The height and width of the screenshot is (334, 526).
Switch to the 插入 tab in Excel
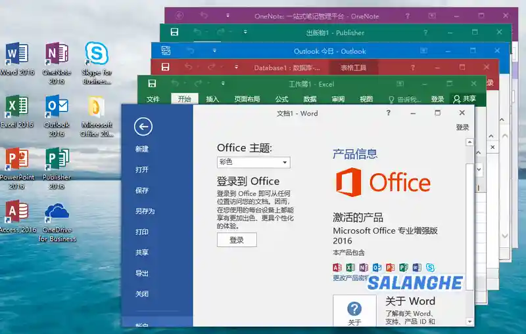click(x=212, y=99)
